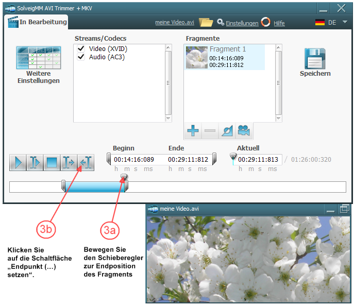Close the SolveigMM AVI Trimmer window
354x306 pixels.
click(341, 8)
